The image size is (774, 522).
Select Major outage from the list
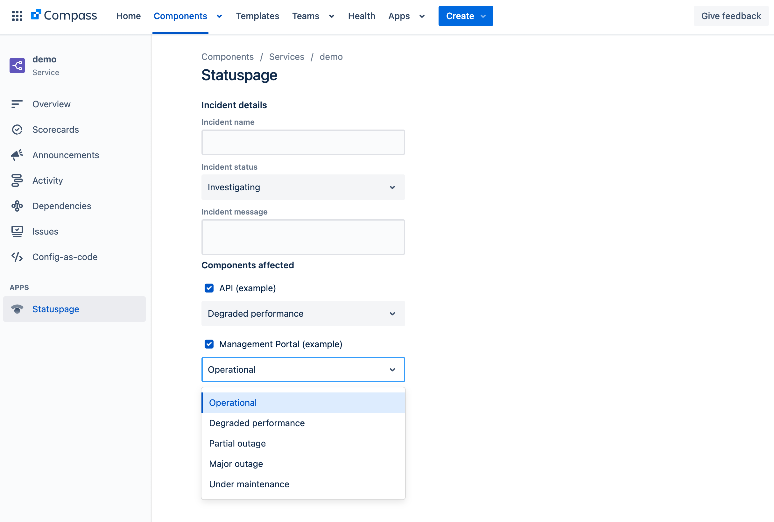point(236,464)
